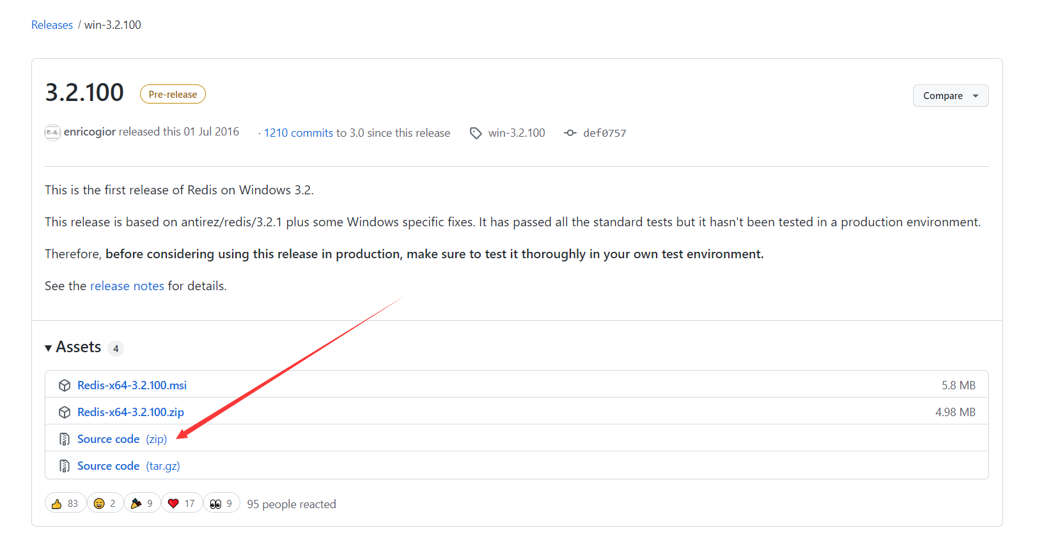Download Source code (zip)
Screen dimensions: 1060x535
(x=122, y=439)
